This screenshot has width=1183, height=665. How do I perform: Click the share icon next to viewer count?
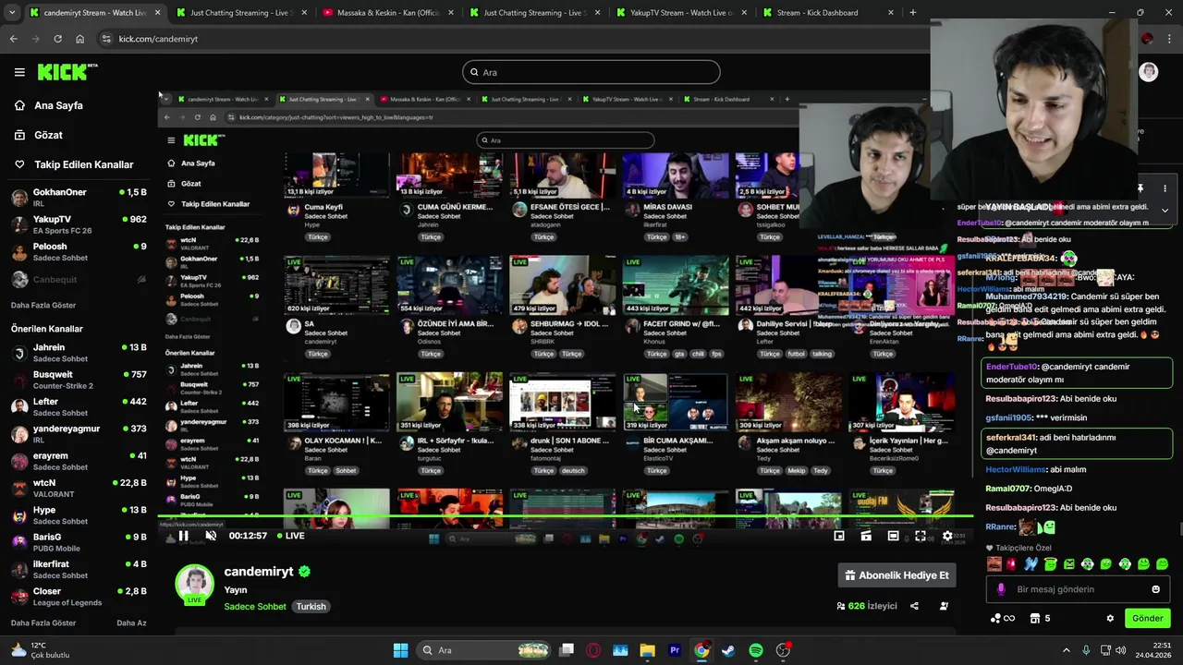(x=914, y=606)
